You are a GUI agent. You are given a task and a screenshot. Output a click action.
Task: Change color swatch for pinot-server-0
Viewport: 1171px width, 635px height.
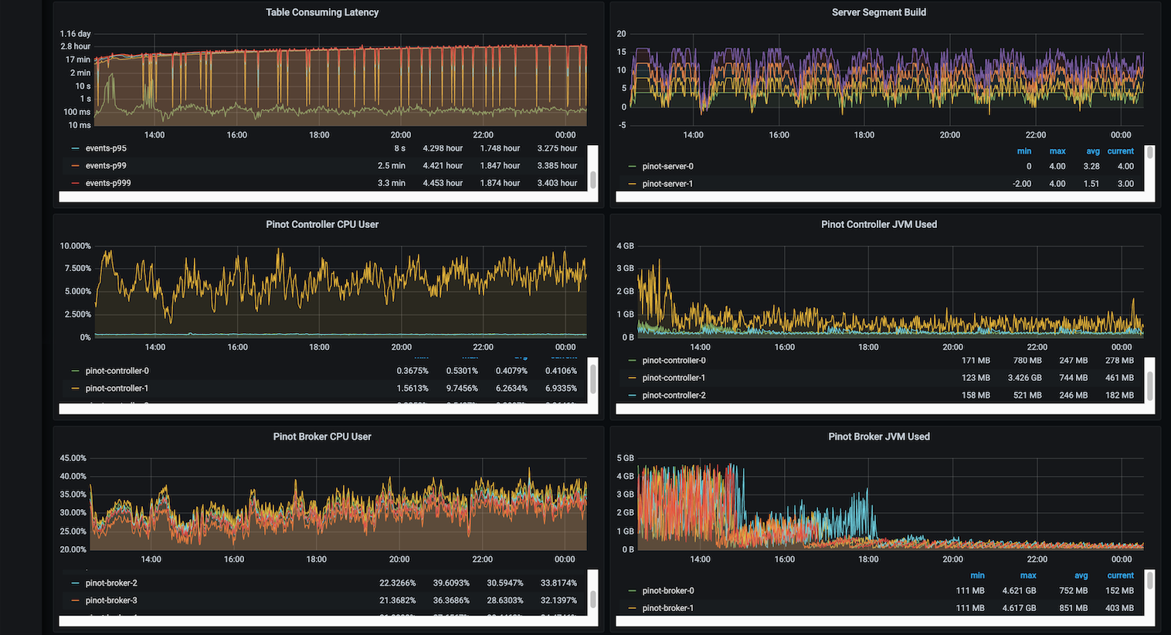pyautogui.click(x=633, y=167)
